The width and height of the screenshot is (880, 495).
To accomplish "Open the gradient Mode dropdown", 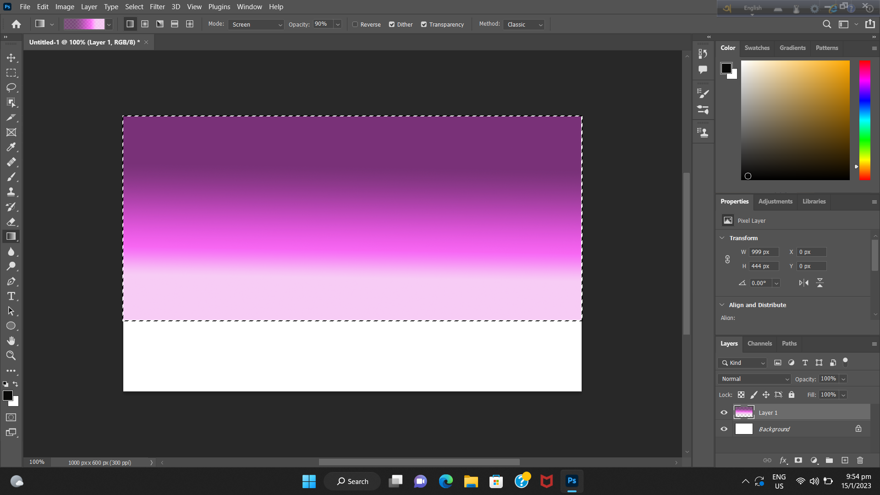I will coord(256,24).
